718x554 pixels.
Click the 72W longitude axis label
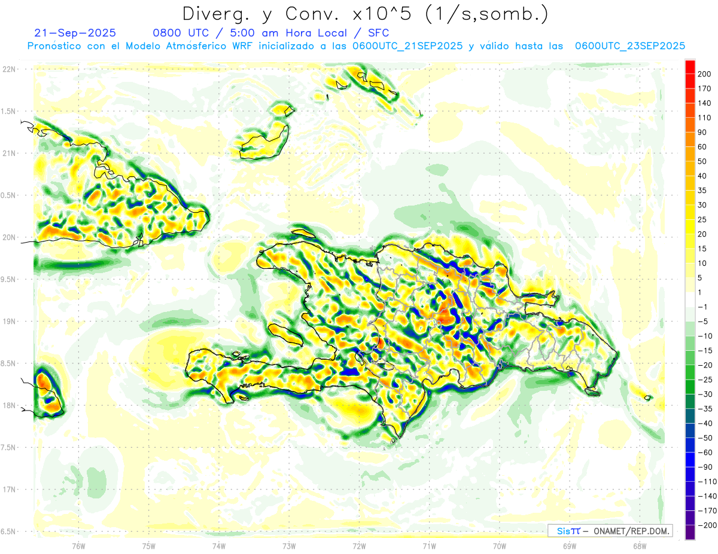359,546
